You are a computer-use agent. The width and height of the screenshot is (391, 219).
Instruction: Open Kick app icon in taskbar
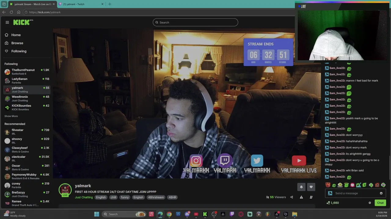[205, 214]
